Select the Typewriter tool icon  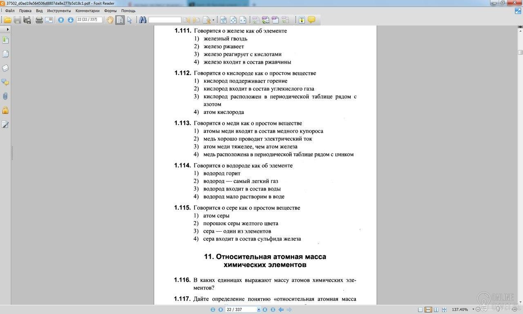click(302, 20)
